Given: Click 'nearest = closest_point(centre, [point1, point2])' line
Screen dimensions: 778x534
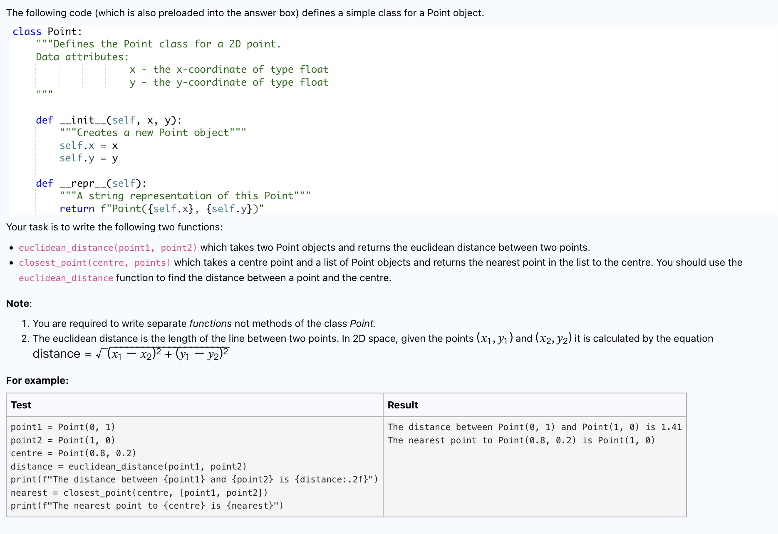Looking at the screenshot, I should 139,493.
